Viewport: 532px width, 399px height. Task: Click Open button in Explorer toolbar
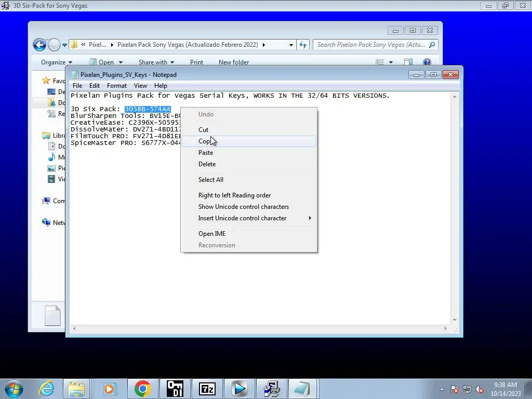click(x=102, y=62)
